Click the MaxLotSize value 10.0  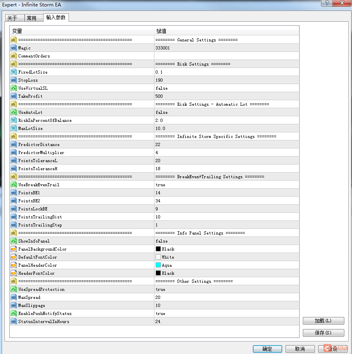160,128
